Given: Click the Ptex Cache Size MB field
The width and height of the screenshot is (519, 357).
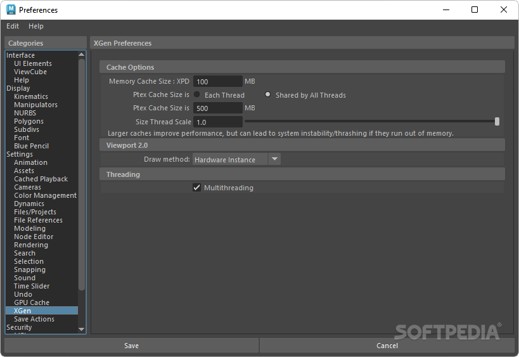Looking at the screenshot, I should tap(218, 108).
